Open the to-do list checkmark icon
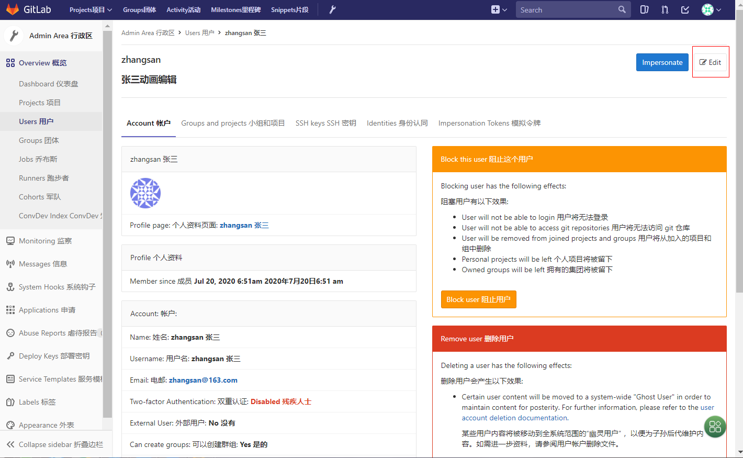The width and height of the screenshot is (743, 458). point(685,9)
